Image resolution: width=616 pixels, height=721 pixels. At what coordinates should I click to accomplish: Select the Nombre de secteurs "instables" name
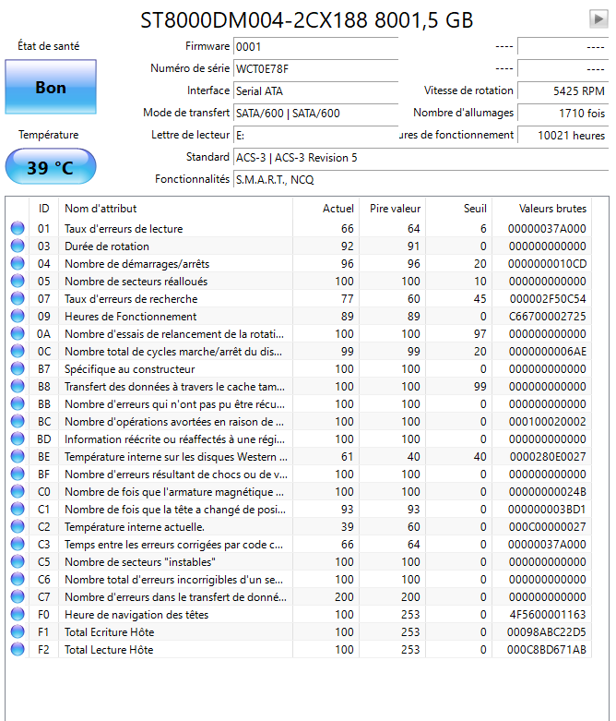(140, 562)
